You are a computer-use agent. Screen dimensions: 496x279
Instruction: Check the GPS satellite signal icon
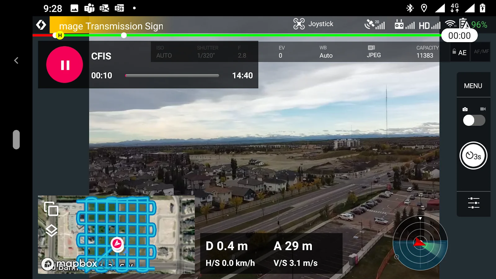374,24
